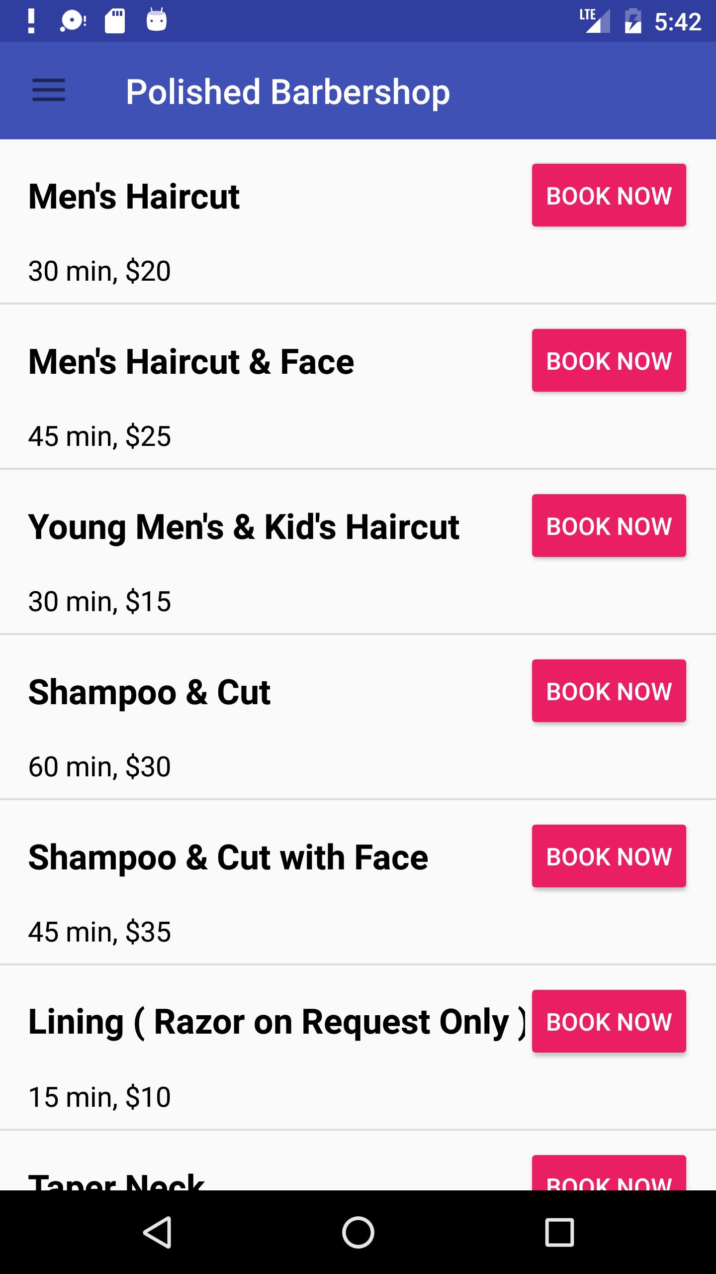Viewport: 716px width, 1274px height.
Task: Book the Lining razor service
Action: tap(609, 1021)
